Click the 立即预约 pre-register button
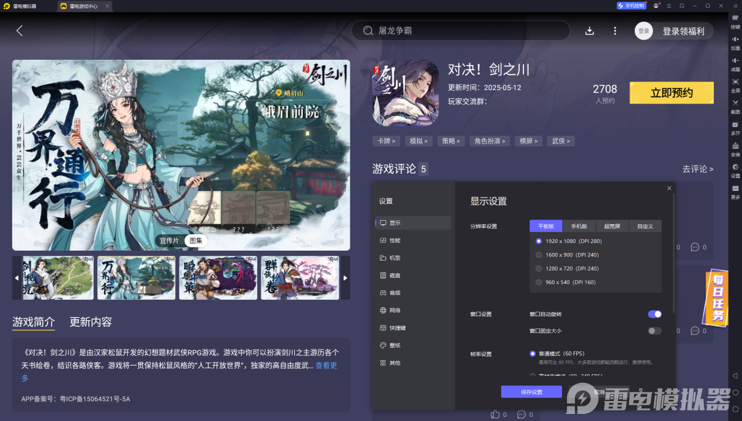The image size is (742, 421). (x=671, y=93)
